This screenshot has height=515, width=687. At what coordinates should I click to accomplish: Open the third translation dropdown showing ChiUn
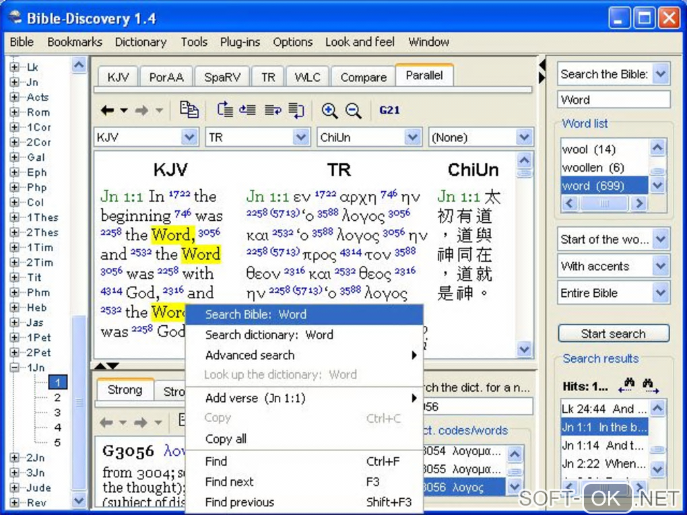412,137
